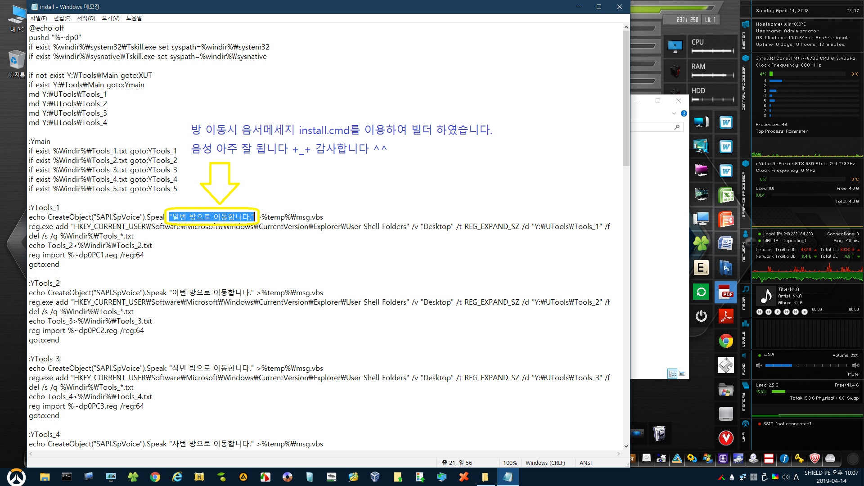The height and width of the screenshot is (486, 864).
Task: Click the Windows flag icon in bottom dock
Action: click(x=707, y=458)
